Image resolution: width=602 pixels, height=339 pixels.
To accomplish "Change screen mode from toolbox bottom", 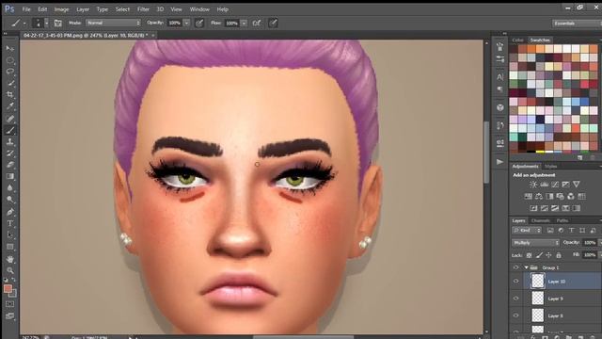I will coord(10,316).
